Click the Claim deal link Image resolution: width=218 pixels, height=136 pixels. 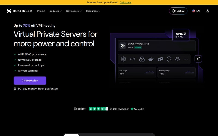point(125,2)
